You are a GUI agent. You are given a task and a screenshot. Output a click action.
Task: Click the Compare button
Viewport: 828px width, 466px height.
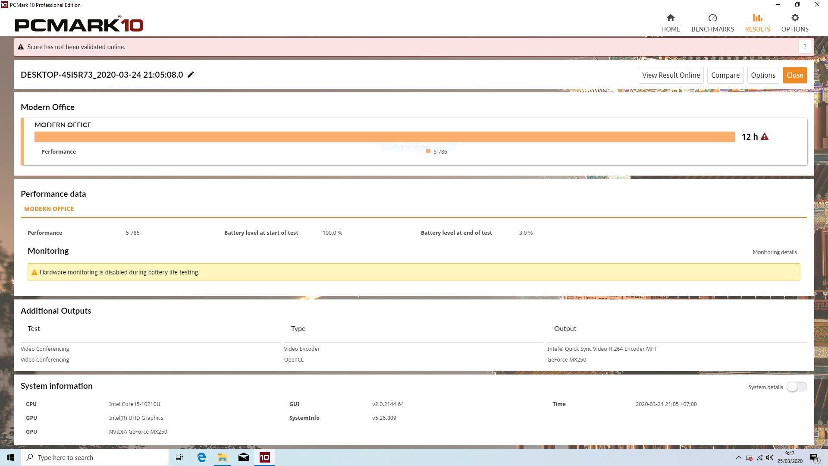pos(725,75)
